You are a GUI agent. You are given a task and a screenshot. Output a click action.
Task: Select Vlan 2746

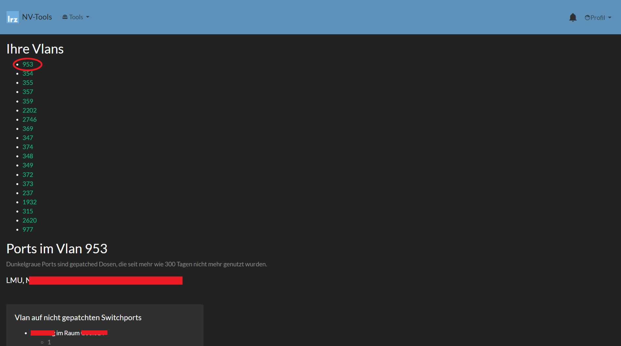[x=29, y=119]
